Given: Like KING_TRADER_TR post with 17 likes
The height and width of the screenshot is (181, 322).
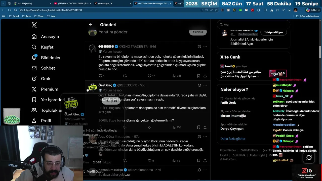Looking at the screenshot, I should click(x=149, y=76).
